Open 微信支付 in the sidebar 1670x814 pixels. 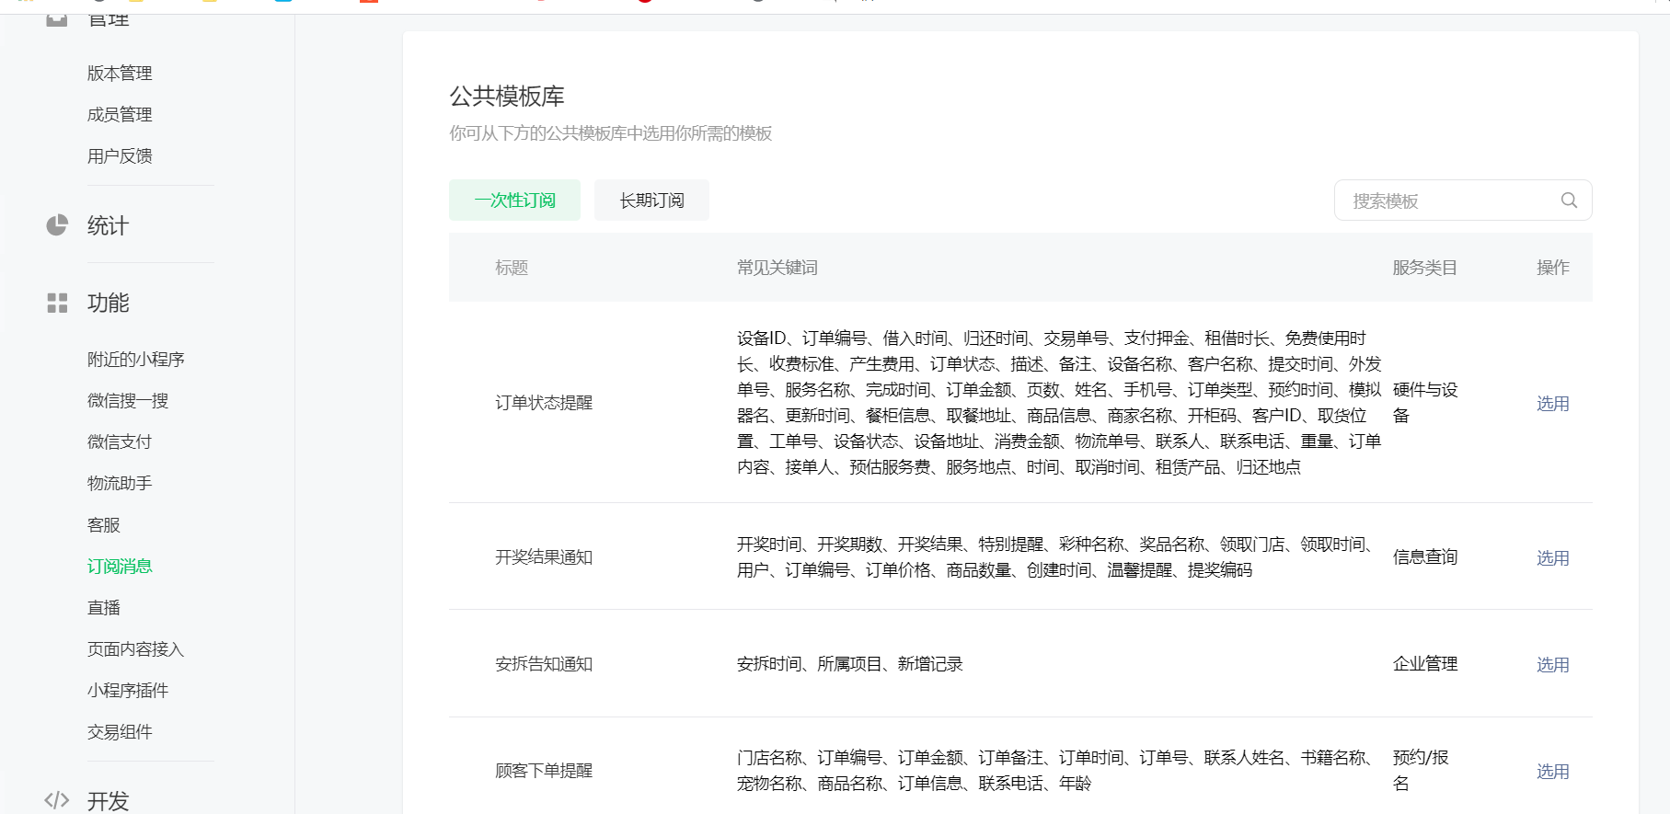(x=120, y=441)
